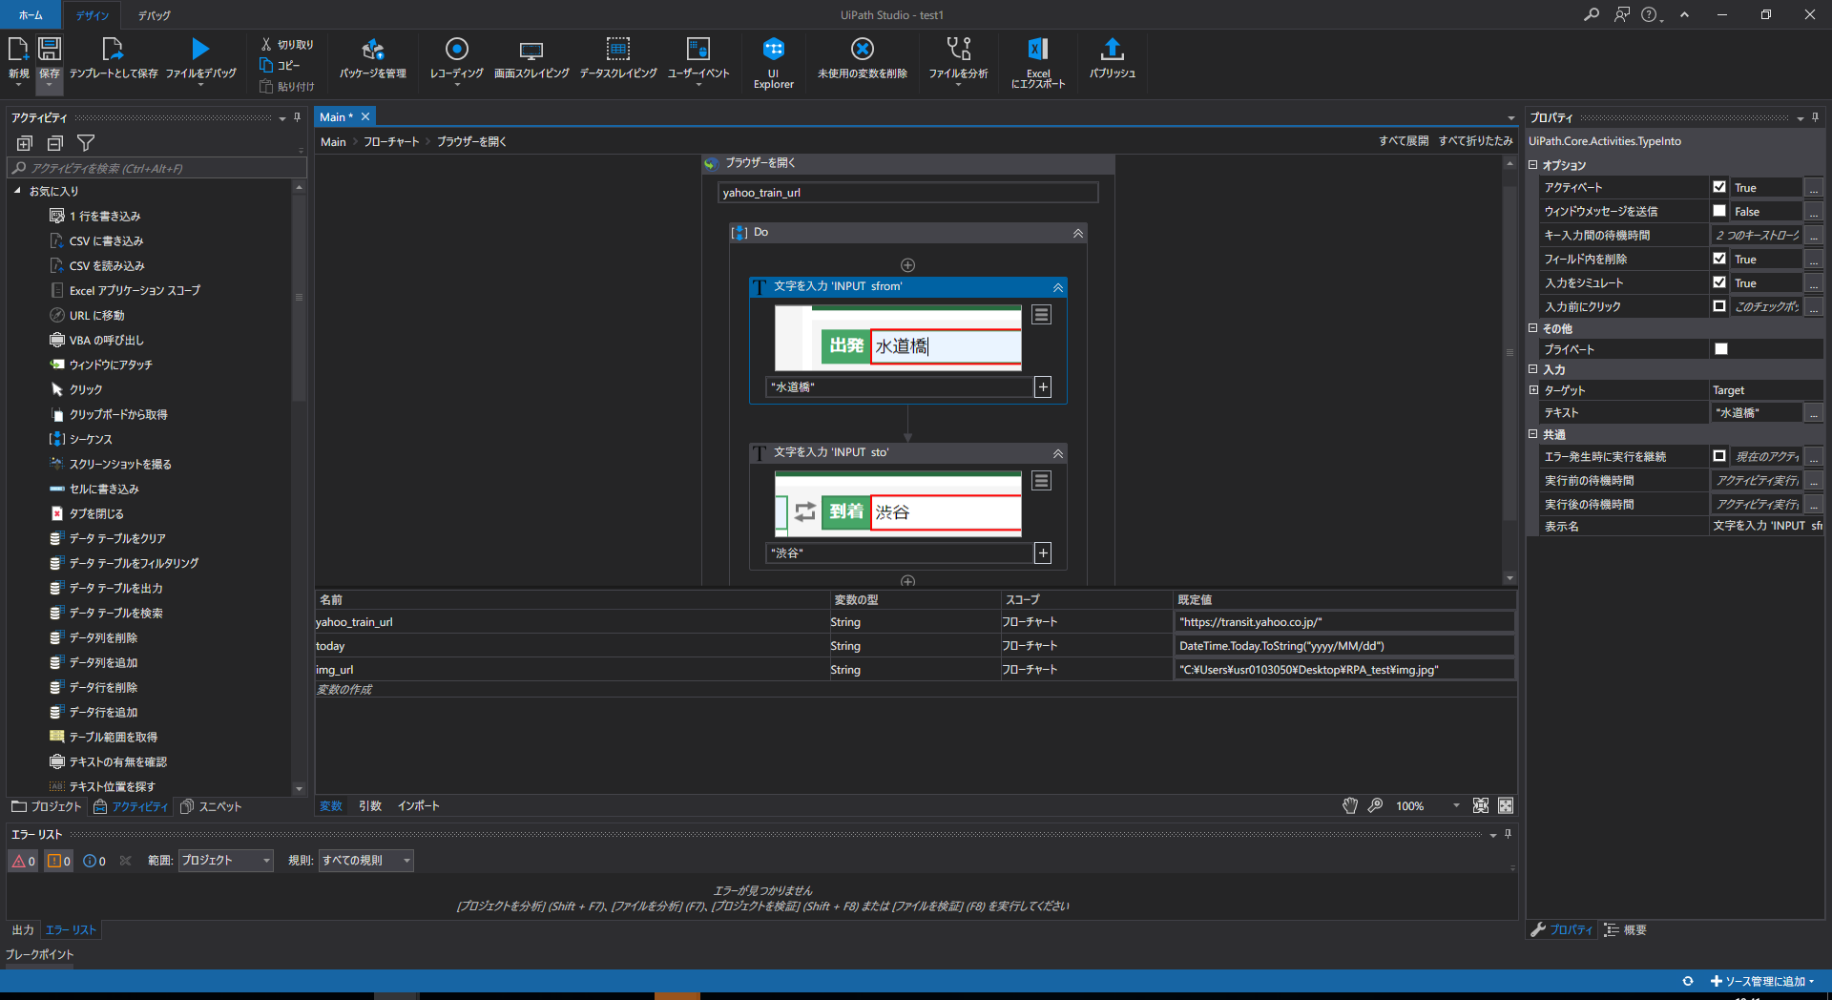Click Cut (切り取り) in ribbon
Screen dimensions: 1832x1000
tap(287, 44)
